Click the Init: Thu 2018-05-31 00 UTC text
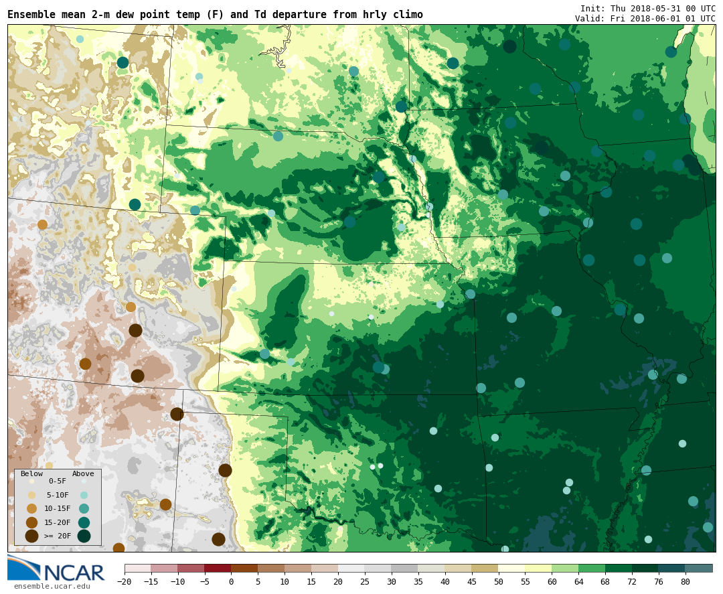 point(648,8)
